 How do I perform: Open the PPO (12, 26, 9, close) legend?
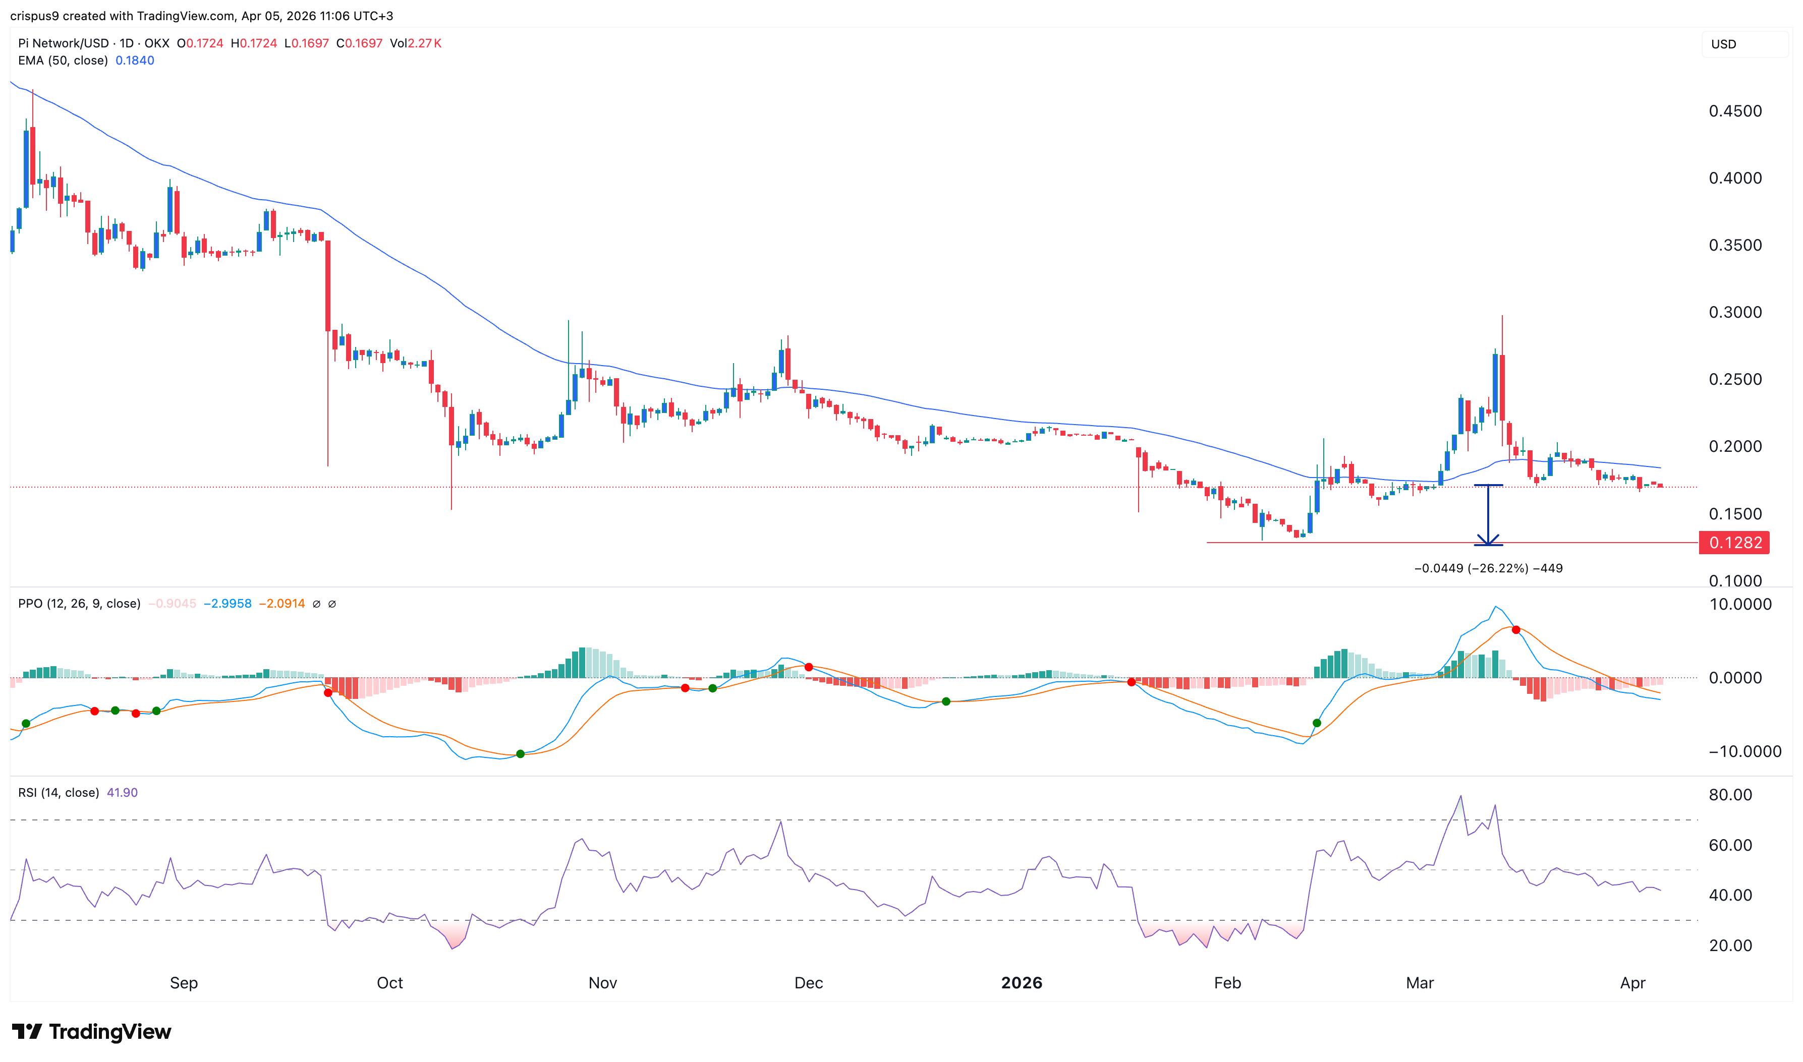coord(79,604)
